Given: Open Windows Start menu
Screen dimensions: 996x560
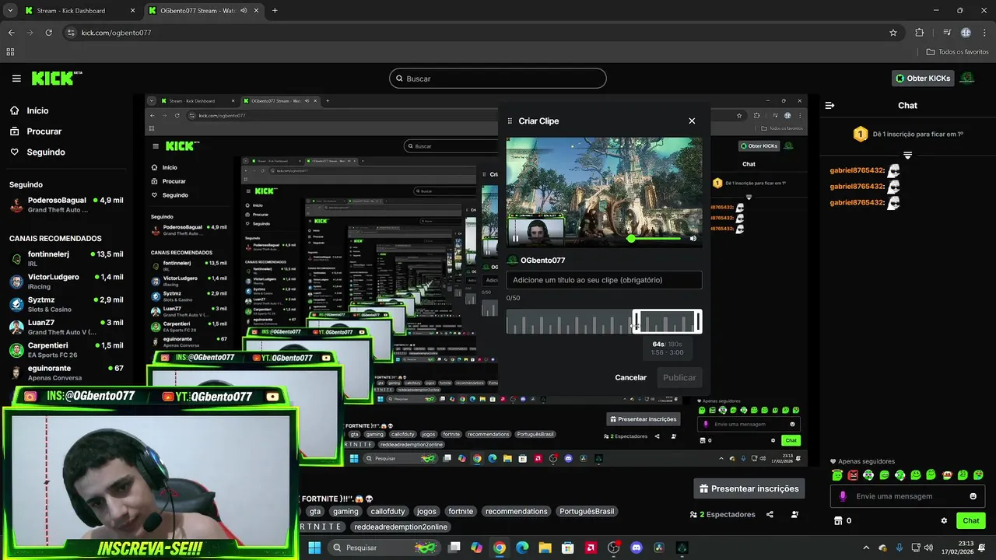Looking at the screenshot, I should [314, 548].
